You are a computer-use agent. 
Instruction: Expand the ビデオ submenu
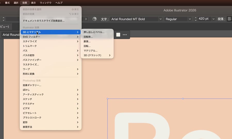(x=51, y=108)
